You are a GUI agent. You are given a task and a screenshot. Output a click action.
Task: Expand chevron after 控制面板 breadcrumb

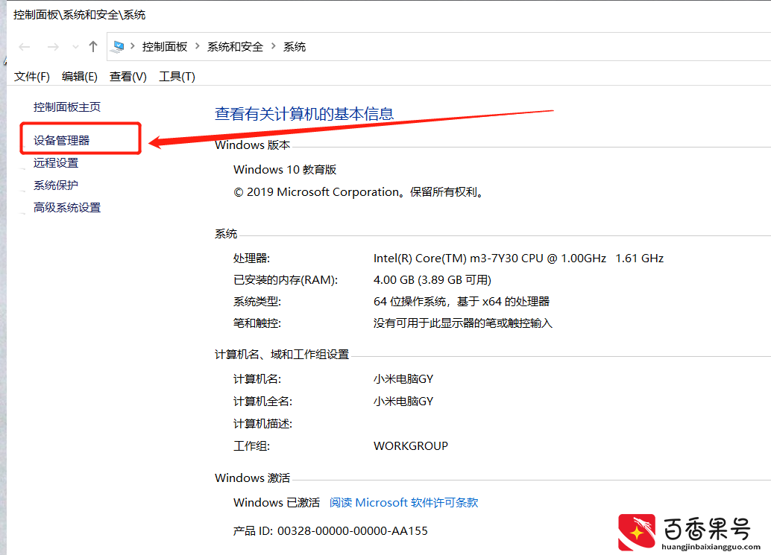(x=198, y=46)
